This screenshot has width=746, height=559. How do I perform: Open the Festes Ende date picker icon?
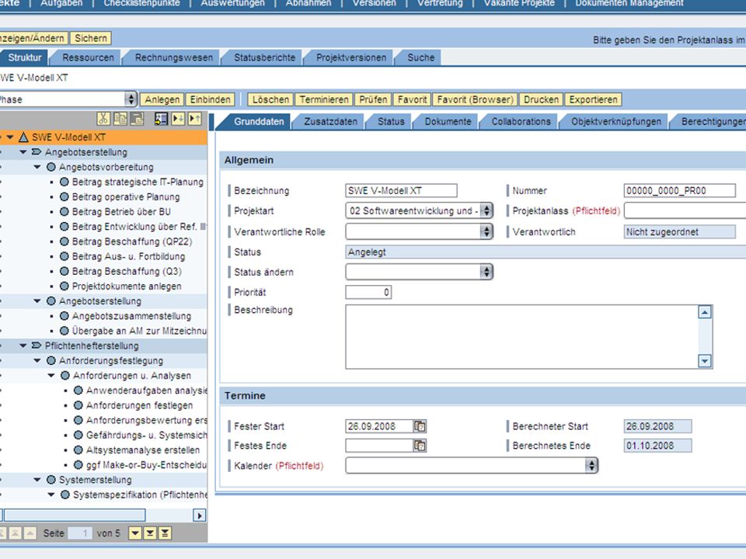(420, 446)
